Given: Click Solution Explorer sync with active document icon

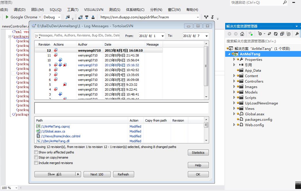Looking at the screenshot, I should click(269, 34).
